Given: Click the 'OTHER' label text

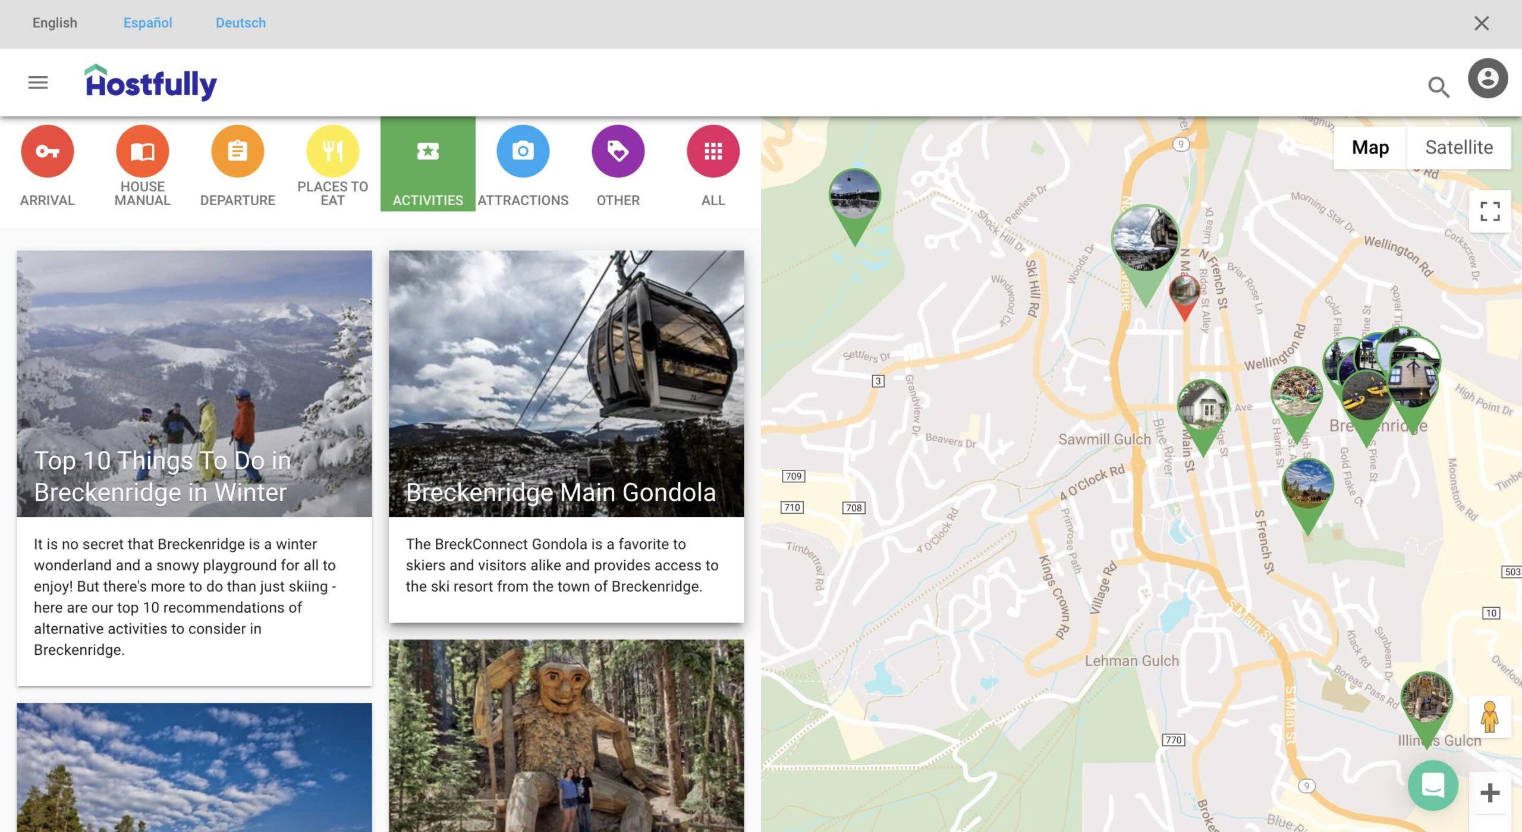Looking at the screenshot, I should click(618, 200).
